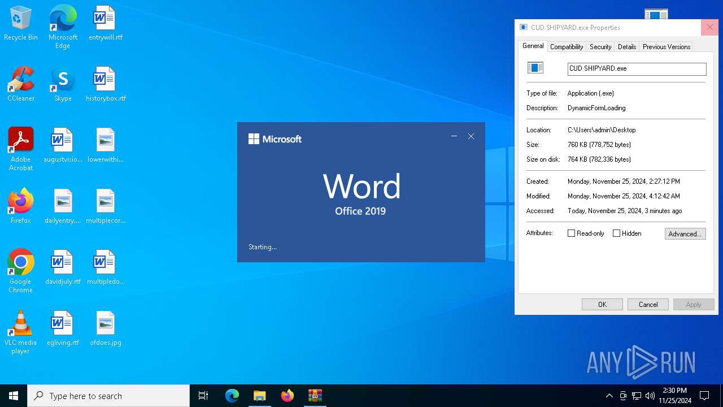Select the Firefox desktop shortcut
The image size is (723, 407).
pos(21,207)
